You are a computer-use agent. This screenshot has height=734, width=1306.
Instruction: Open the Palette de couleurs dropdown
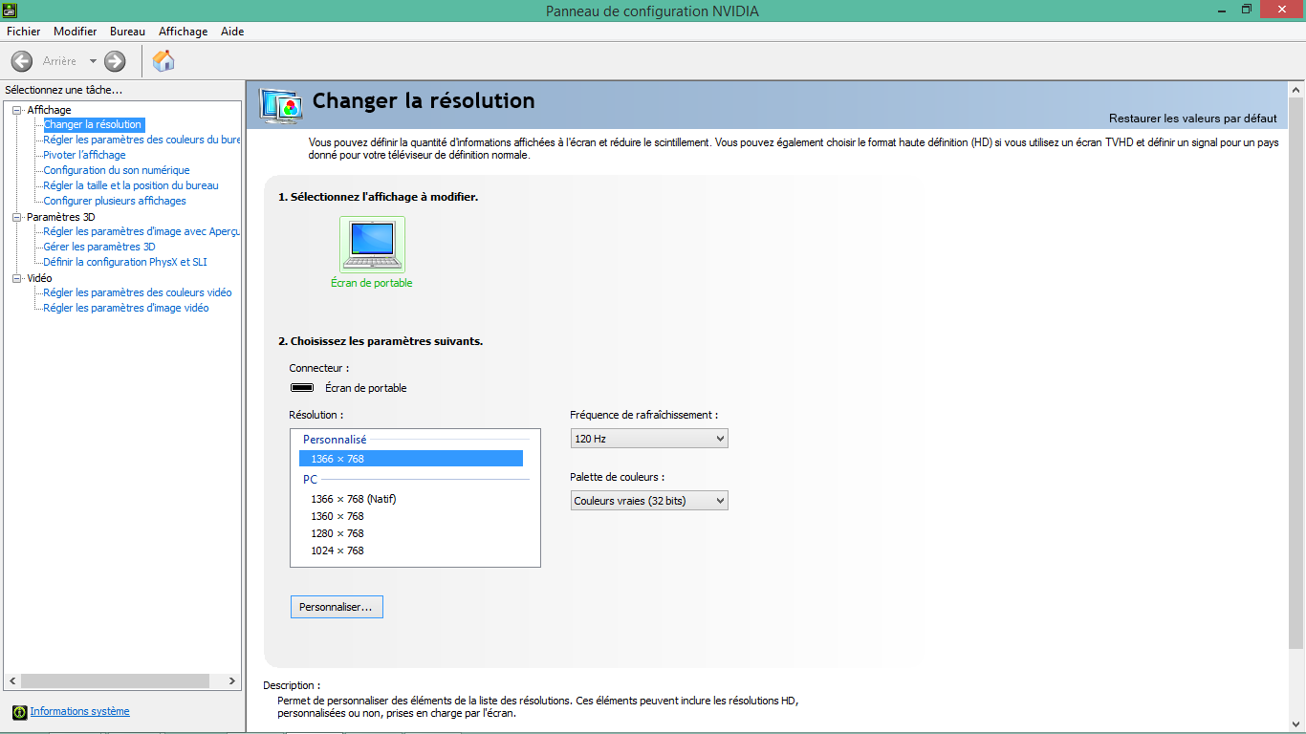[x=649, y=500]
